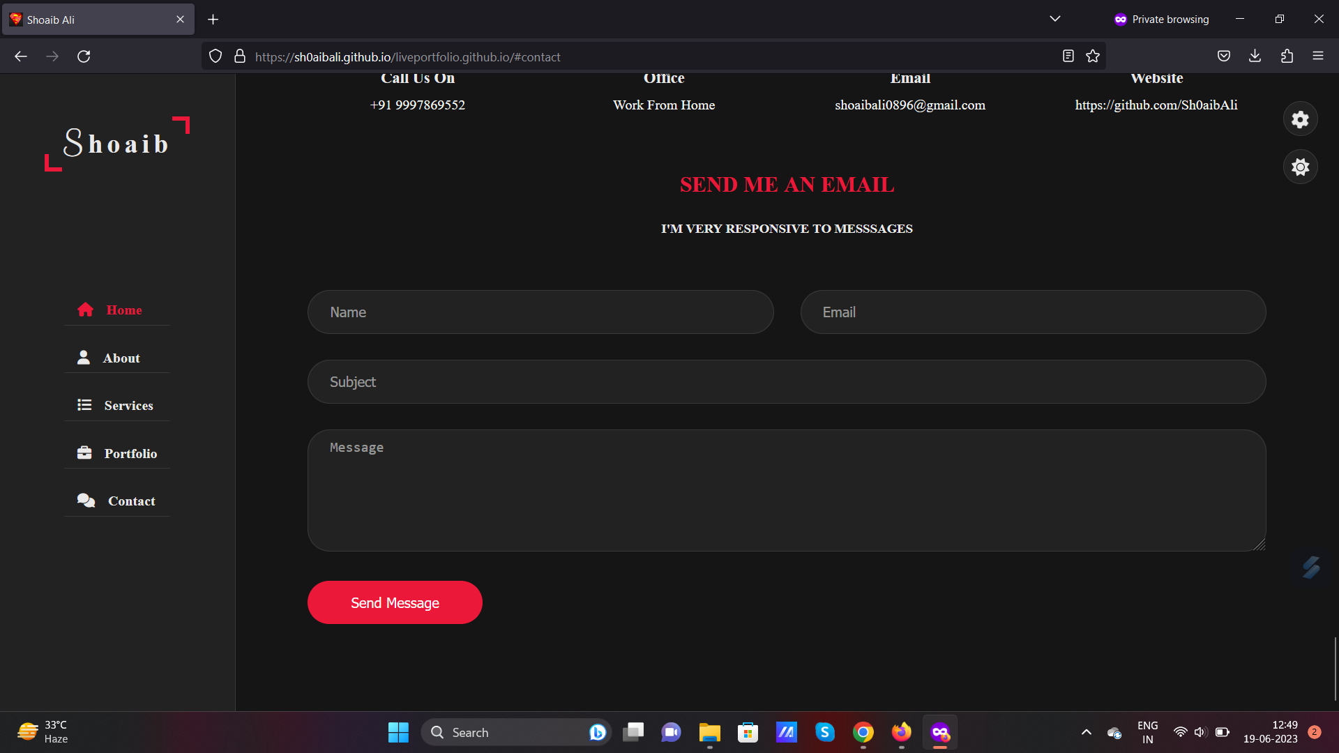The width and height of the screenshot is (1339, 753).
Task: Click the Services list icon
Action: (84, 405)
